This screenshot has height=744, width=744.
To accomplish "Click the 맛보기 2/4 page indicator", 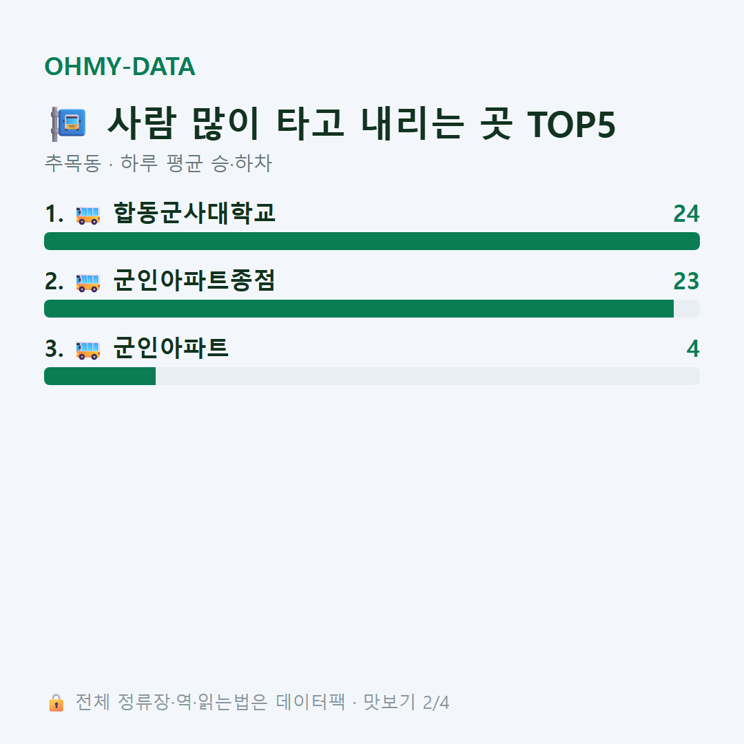I will [406, 702].
